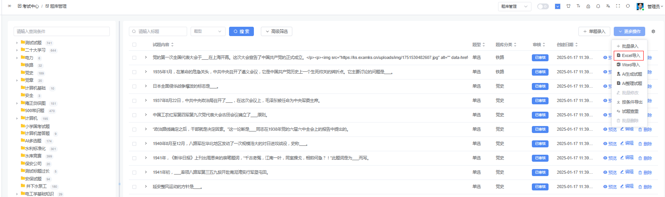This screenshot has height=197, width=665.
Task: Click the font size icon in the header
Action: click(578, 6)
